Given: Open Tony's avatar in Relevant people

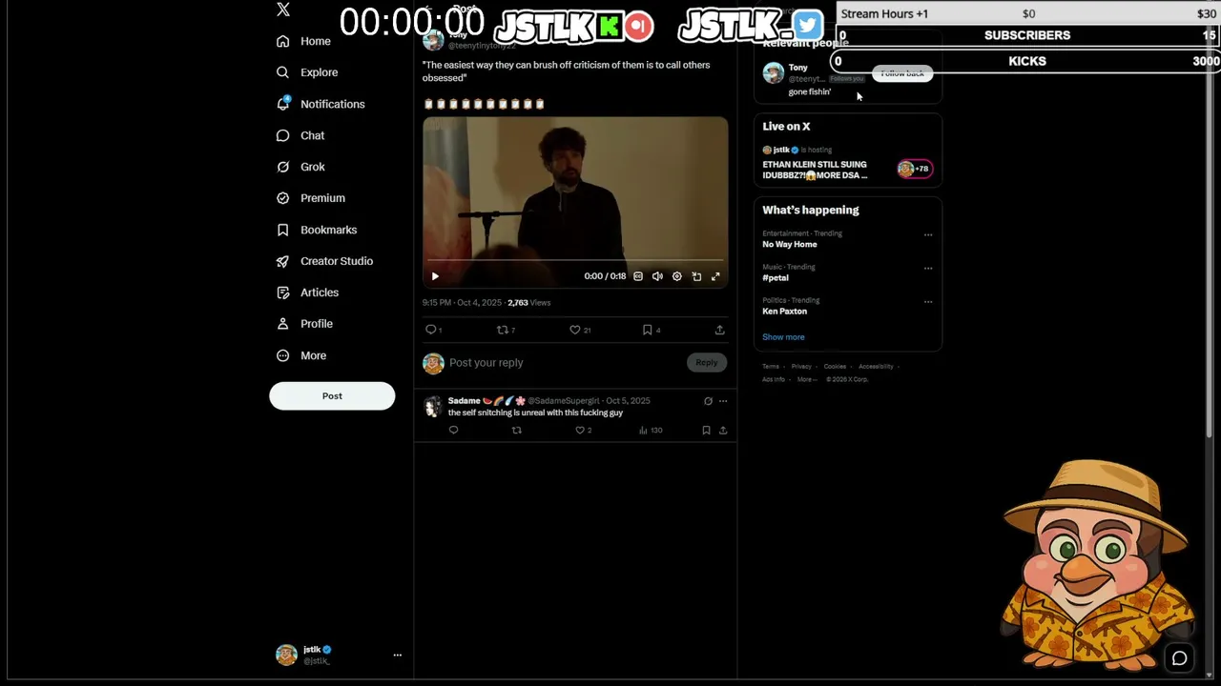Looking at the screenshot, I should (774, 73).
